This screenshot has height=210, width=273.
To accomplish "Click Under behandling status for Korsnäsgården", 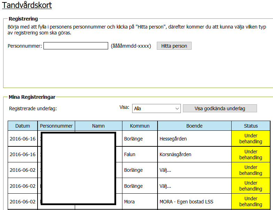I will pos(251,154).
